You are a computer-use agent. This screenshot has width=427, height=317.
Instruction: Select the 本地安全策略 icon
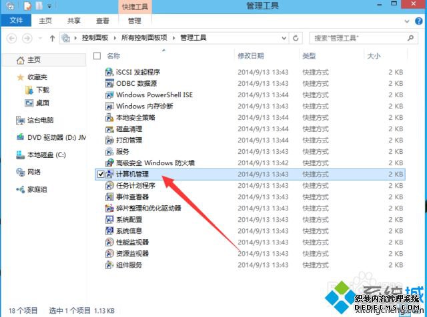(x=109, y=117)
